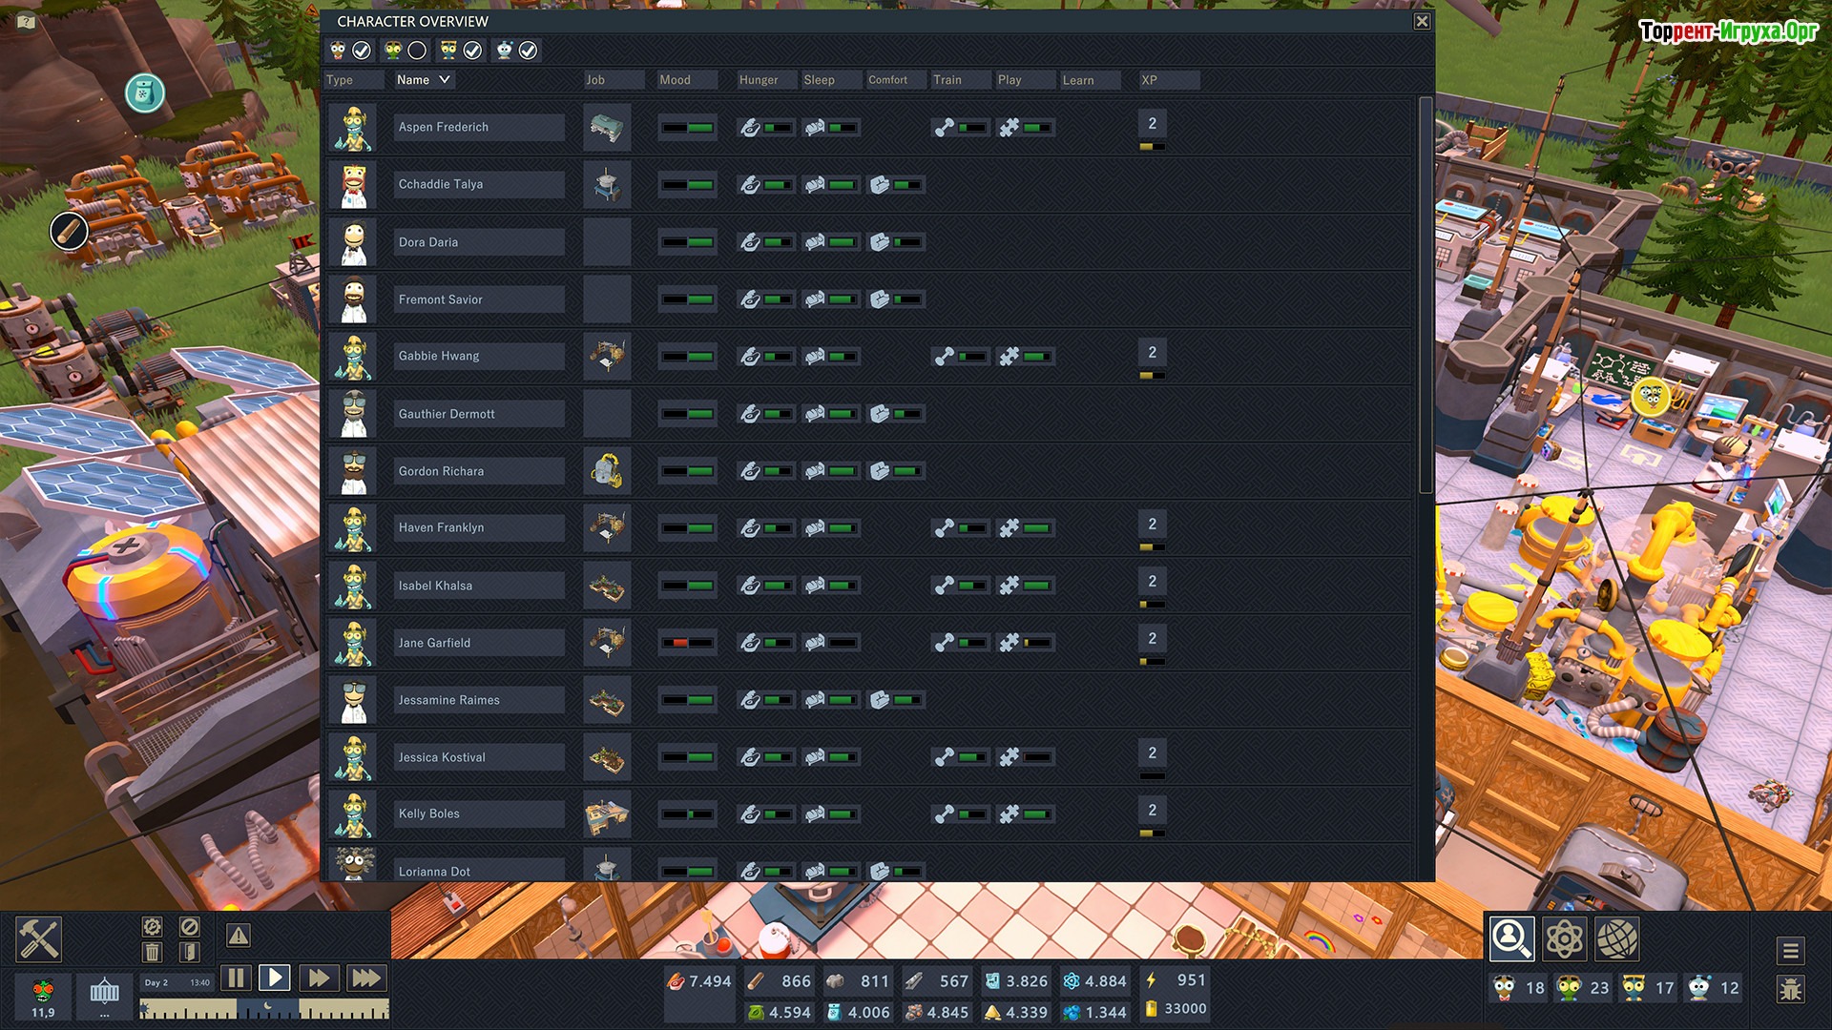Enable the unchecked second character type filter
1832x1030 pixels.
pyautogui.click(x=417, y=51)
